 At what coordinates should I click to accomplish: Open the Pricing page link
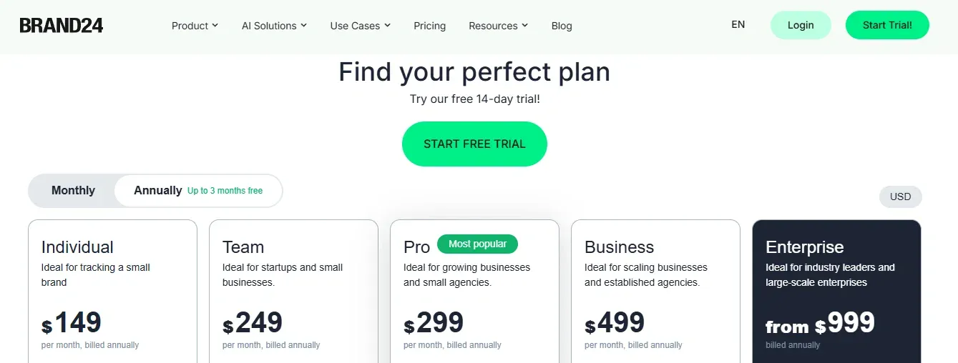click(x=429, y=26)
